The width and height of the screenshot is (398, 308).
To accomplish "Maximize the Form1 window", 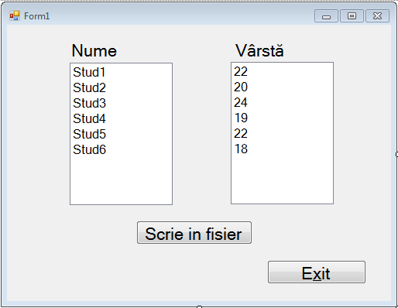I will [x=352, y=16].
